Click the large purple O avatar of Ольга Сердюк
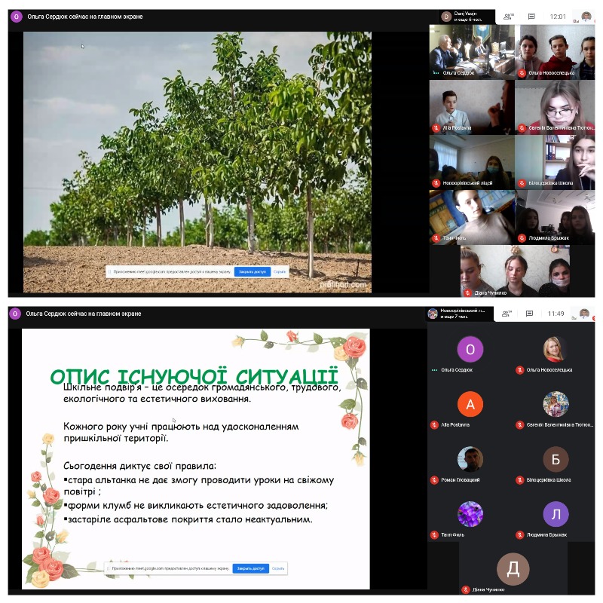 pyautogui.click(x=470, y=349)
